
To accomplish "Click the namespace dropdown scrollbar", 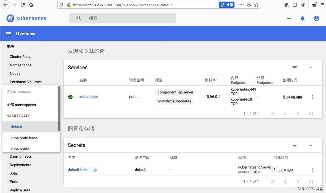I will (59, 109).
